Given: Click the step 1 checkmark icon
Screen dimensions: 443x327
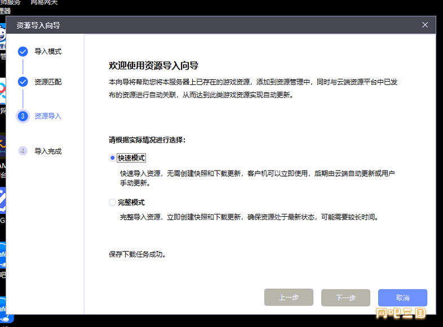Looking at the screenshot, I should click(23, 52).
